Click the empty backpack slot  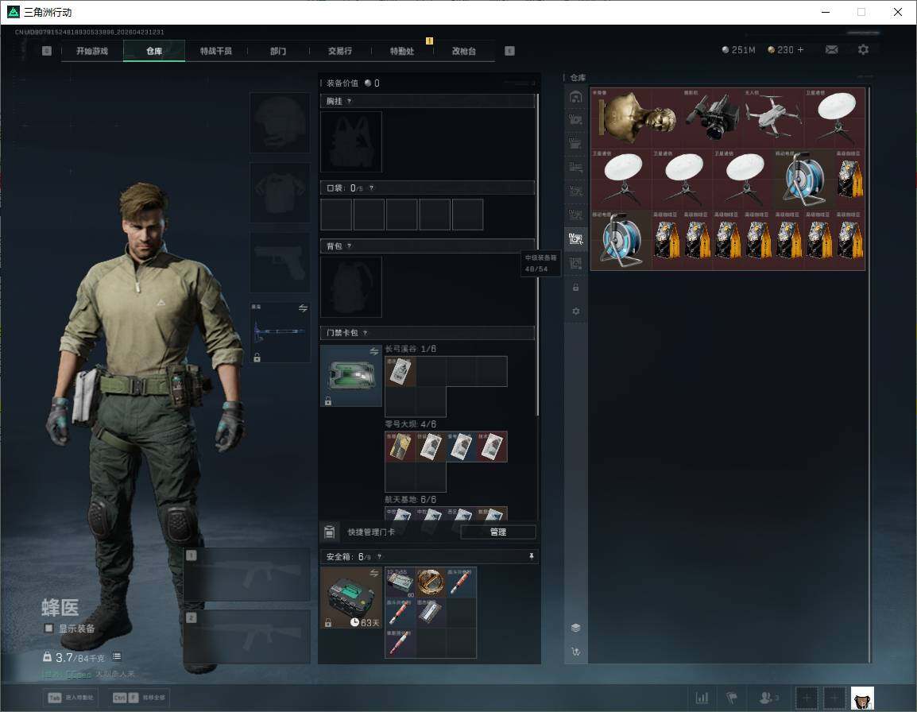[351, 287]
